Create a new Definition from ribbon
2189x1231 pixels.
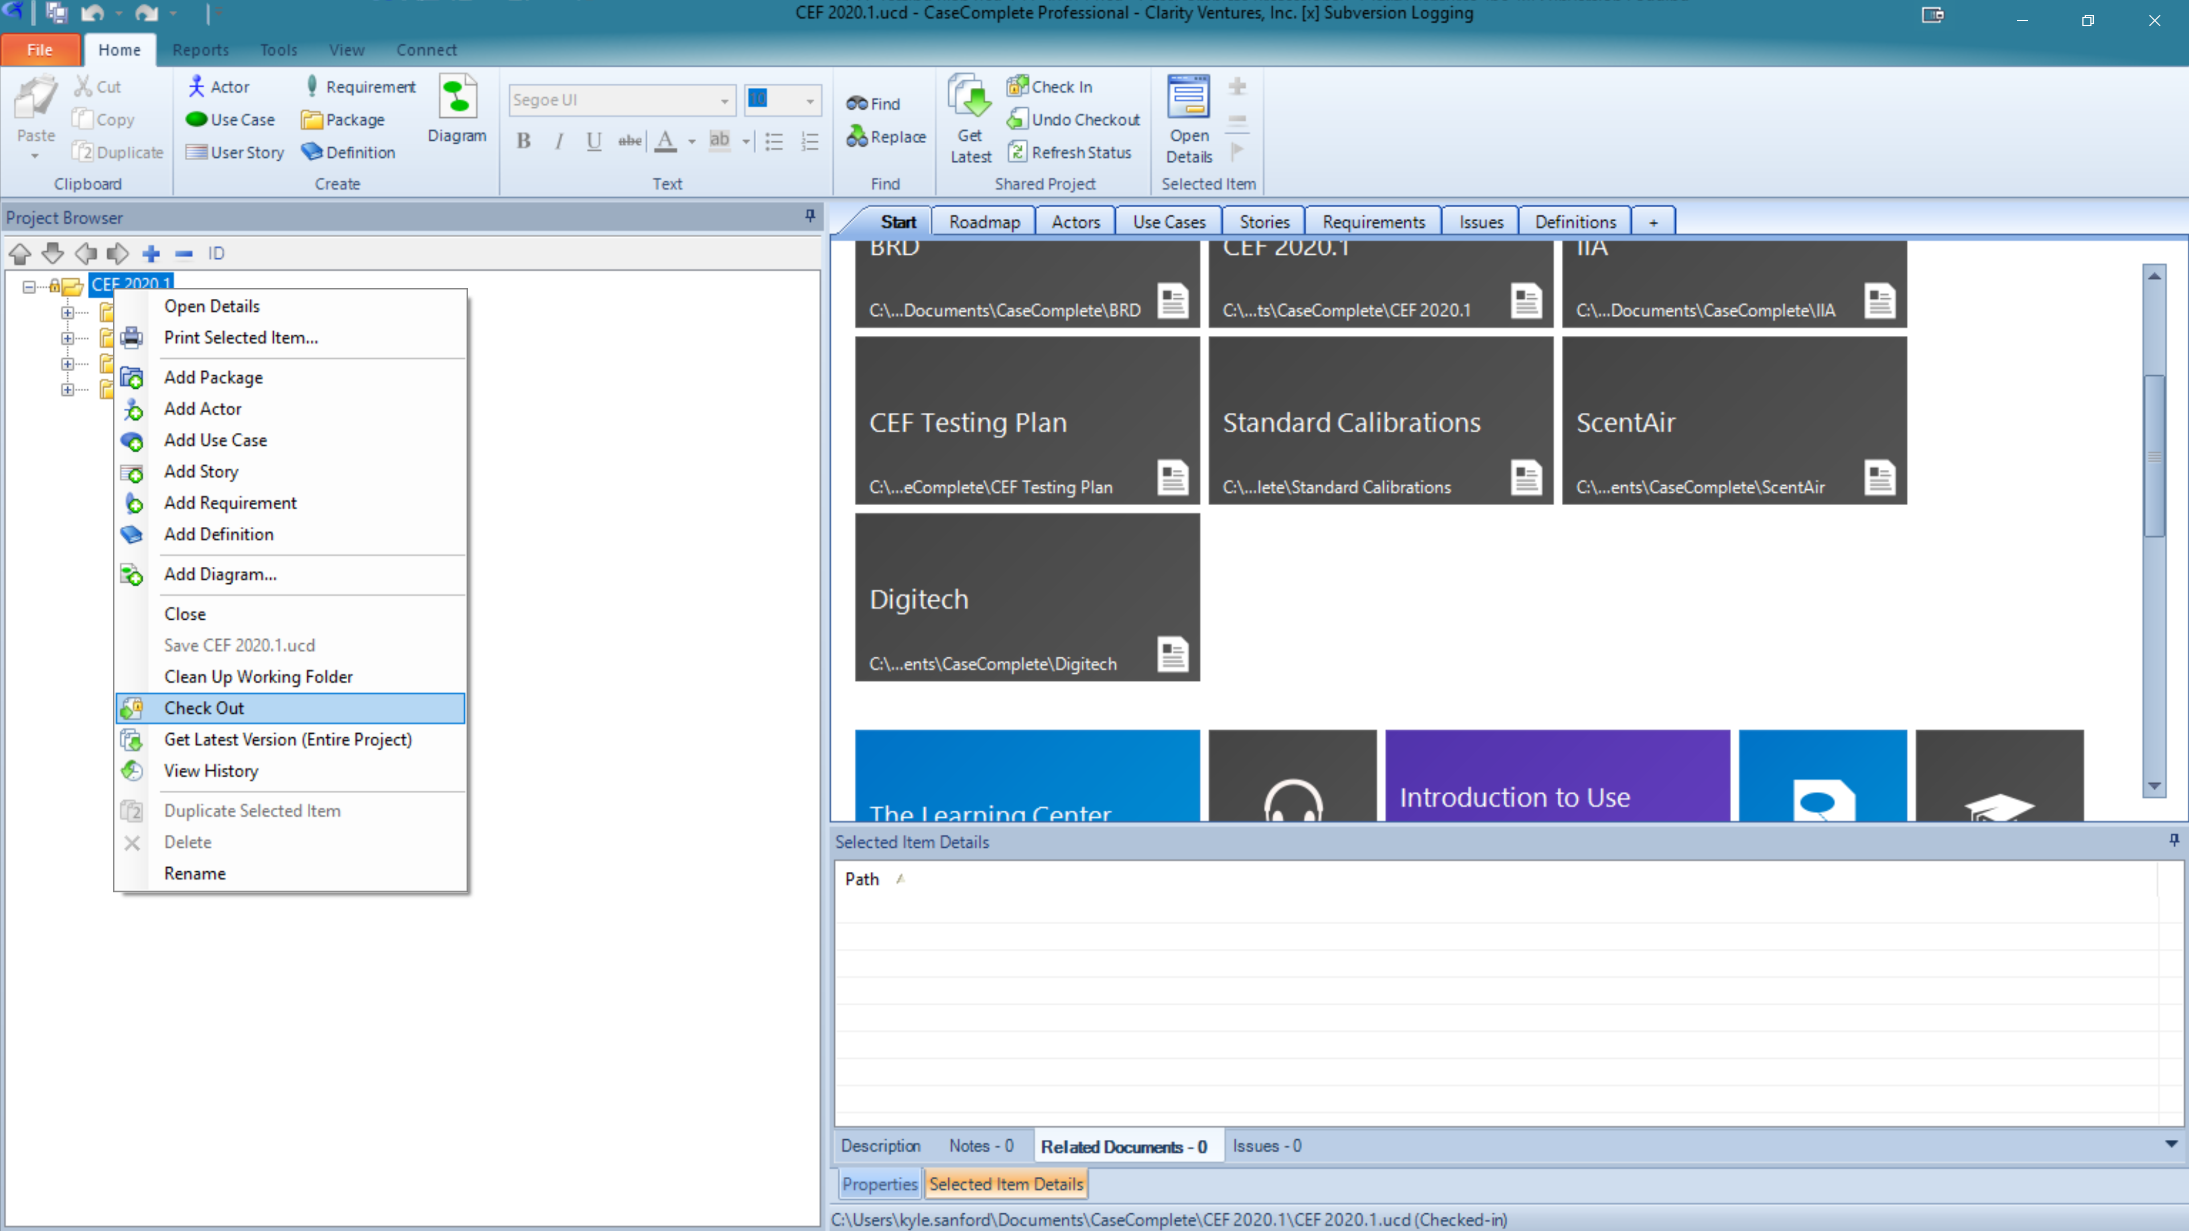click(x=348, y=152)
